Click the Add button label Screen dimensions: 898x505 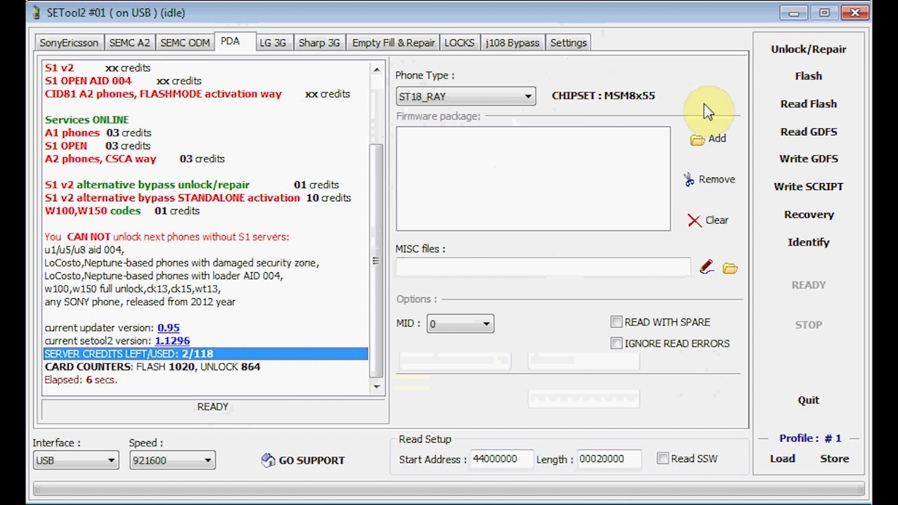coord(717,139)
